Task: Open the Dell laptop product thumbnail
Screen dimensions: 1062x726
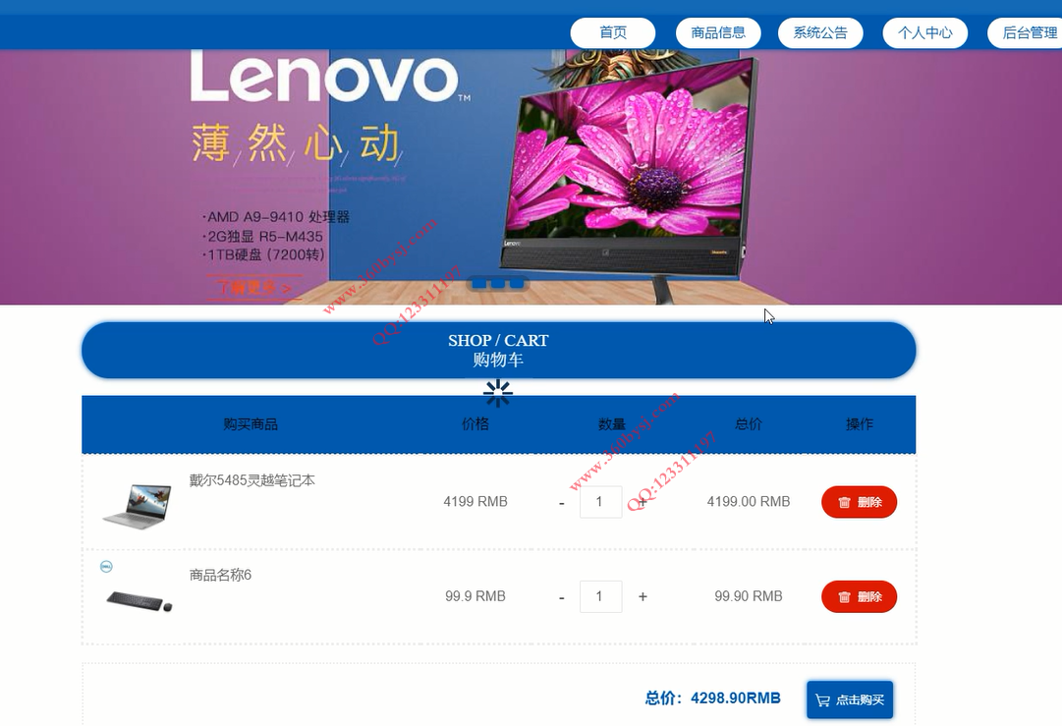Action: click(138, 505)
